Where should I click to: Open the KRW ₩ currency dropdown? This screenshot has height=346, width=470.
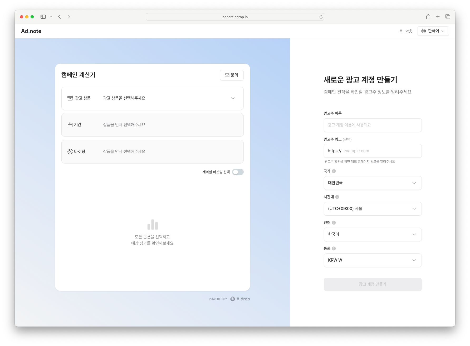coord(372,260)
